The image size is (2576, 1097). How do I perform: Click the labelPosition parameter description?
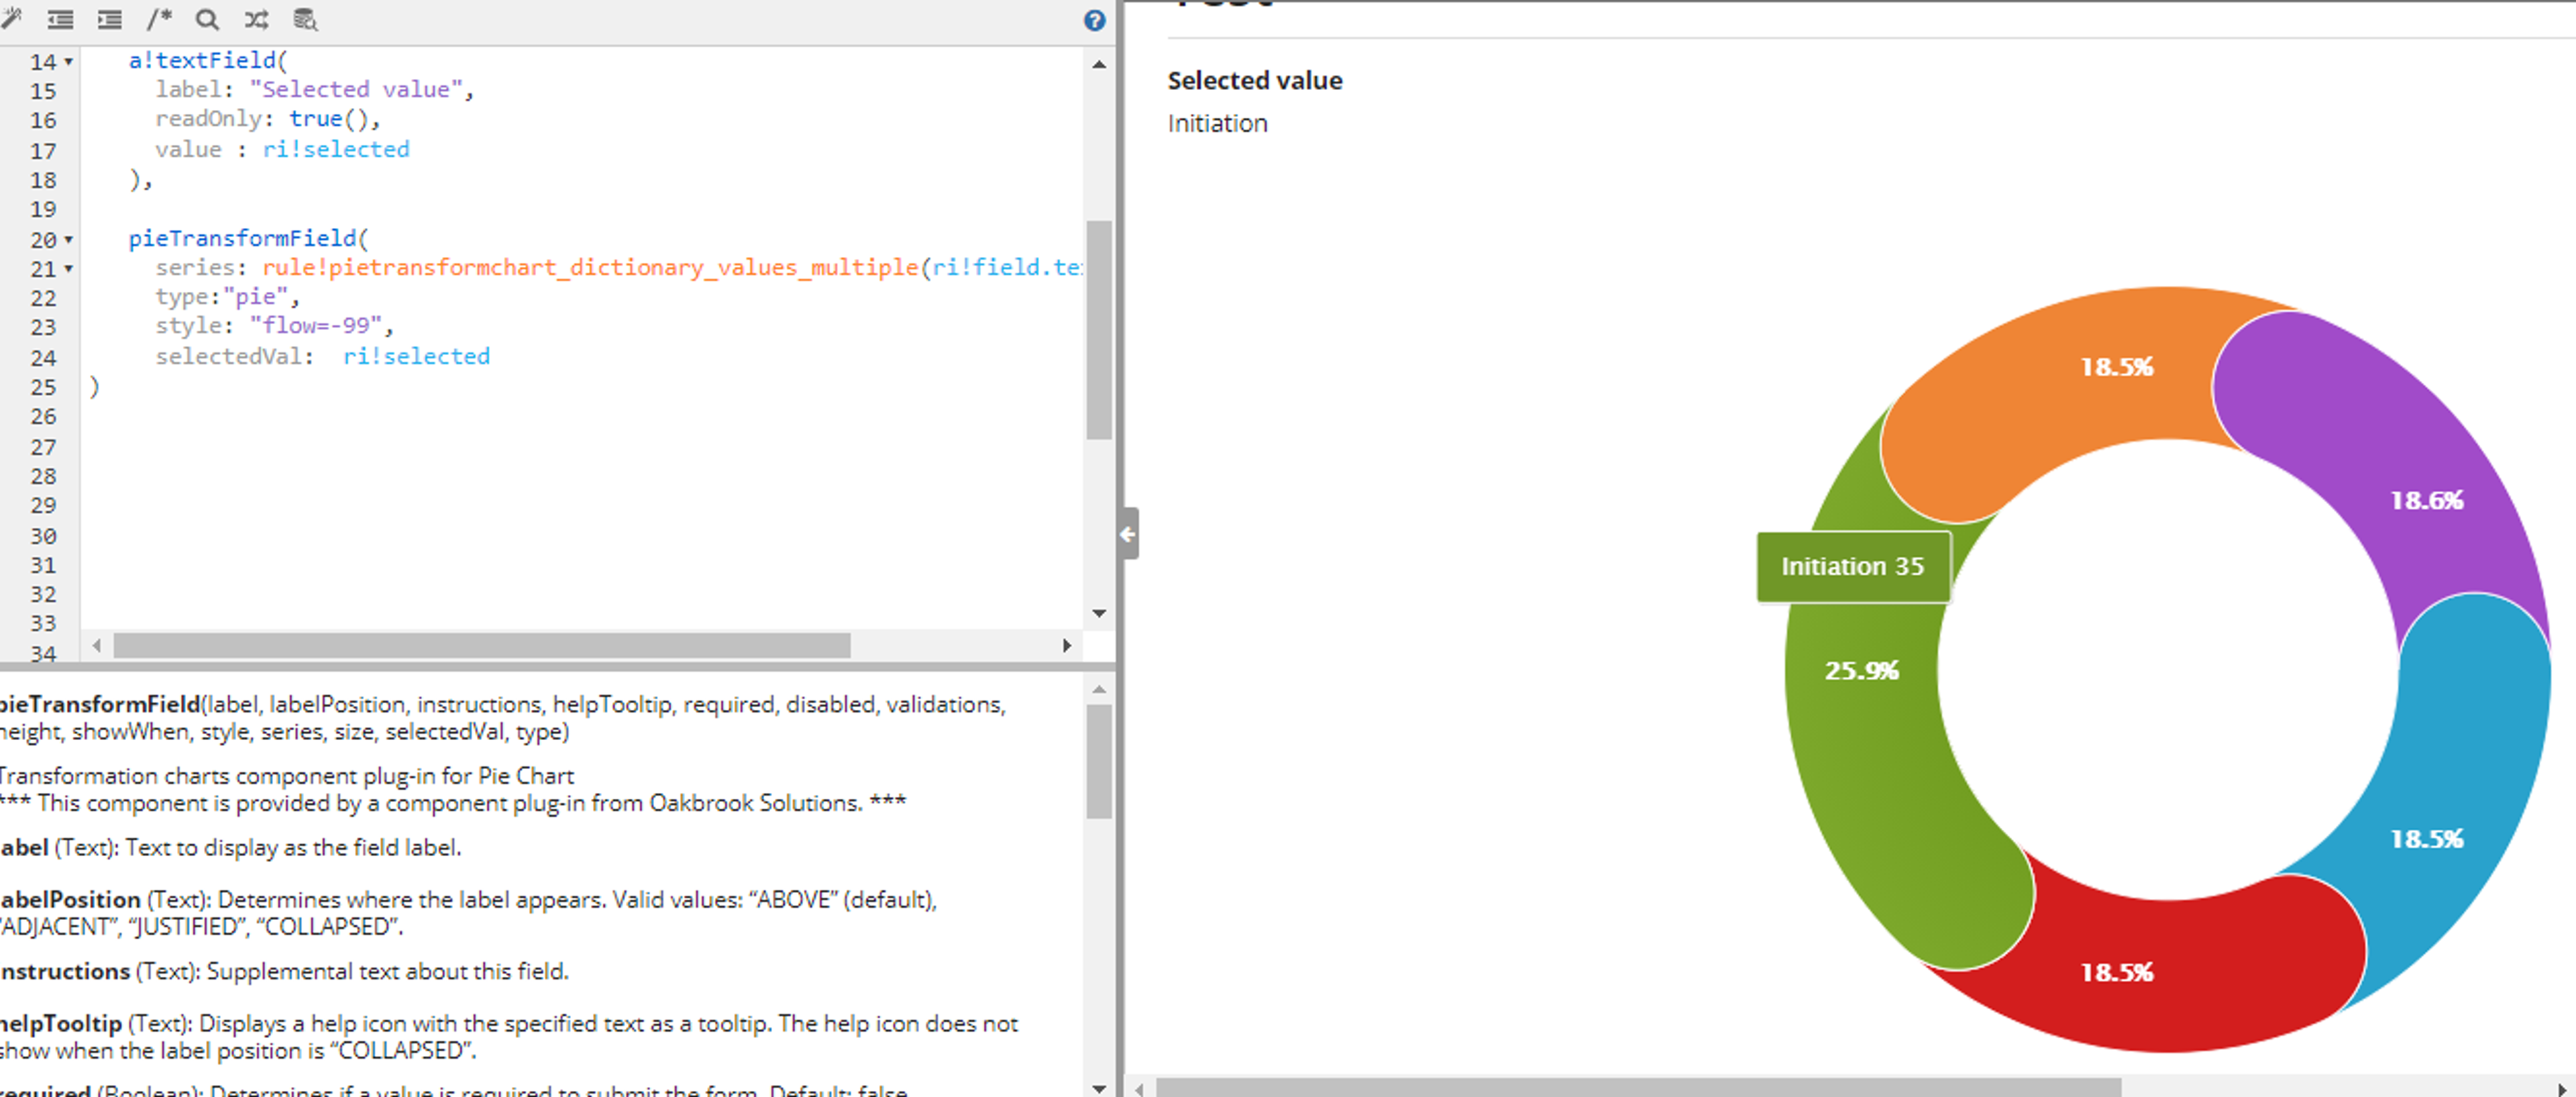[x=467, y=913]
